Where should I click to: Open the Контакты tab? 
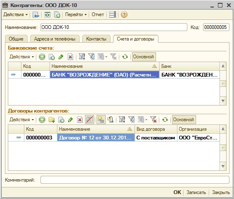[x=96, y=39]
